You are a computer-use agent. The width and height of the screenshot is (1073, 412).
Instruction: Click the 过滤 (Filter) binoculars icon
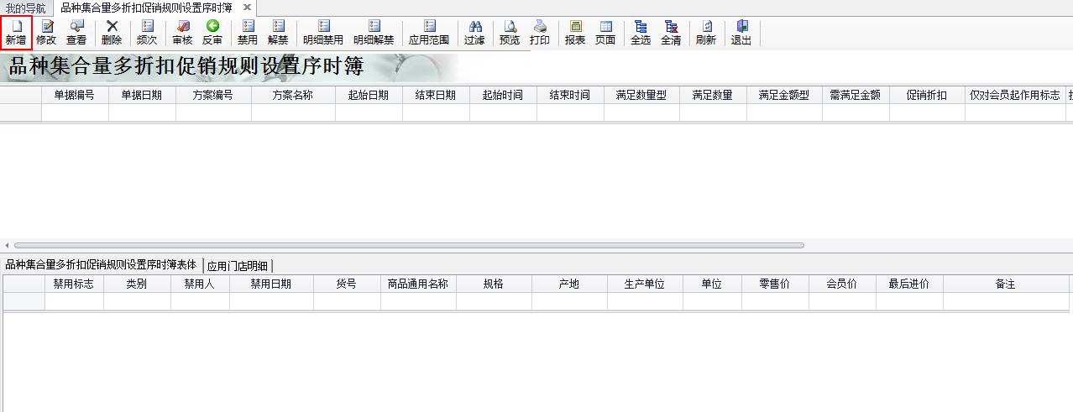pyautogui.click(x=474, y=33)
